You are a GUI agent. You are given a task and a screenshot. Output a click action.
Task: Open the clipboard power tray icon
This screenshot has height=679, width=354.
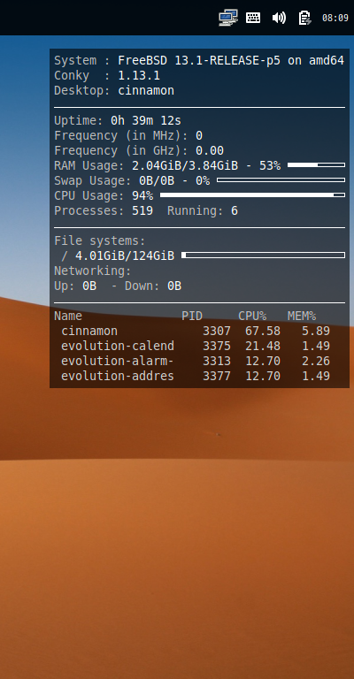[305, 18]
